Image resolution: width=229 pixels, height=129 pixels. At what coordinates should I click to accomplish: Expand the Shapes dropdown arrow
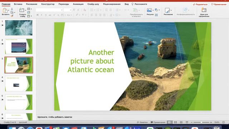coord(159,10)
